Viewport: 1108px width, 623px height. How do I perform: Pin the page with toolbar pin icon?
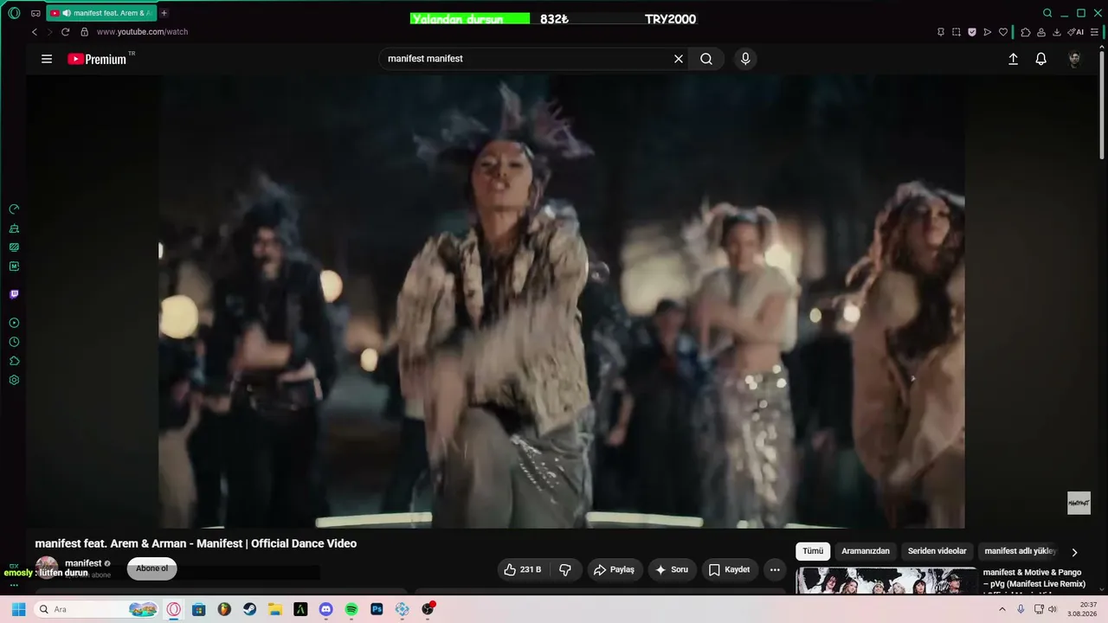pos(941,32)
